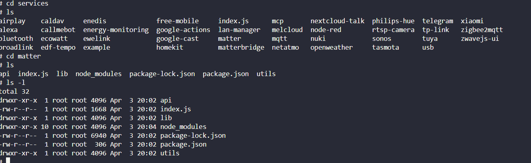
Task: Select the 'energy-monitoring' folder name
Action: click(116, 30)
